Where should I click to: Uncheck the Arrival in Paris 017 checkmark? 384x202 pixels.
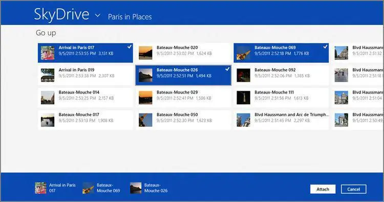pyautogui.click(x=130, y=47)
